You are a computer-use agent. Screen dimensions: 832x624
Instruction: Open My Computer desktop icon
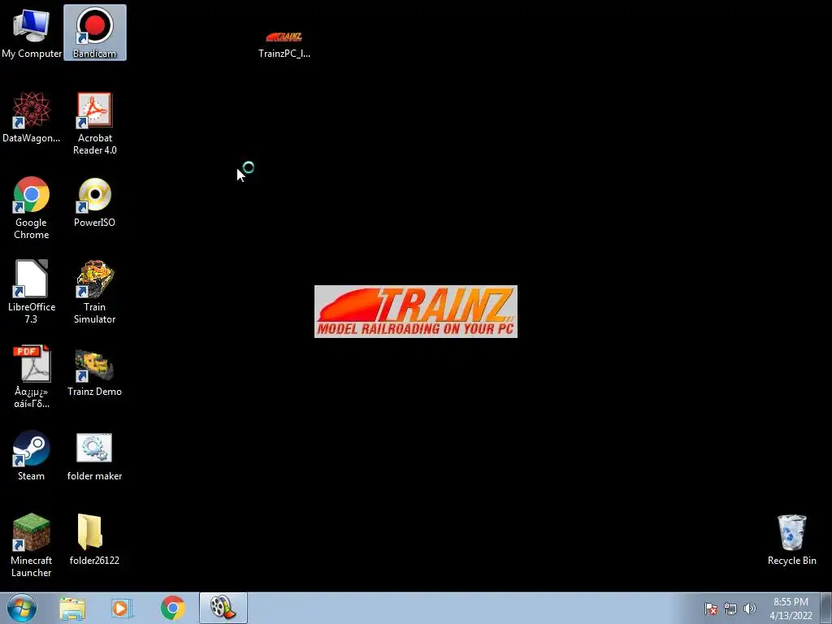point(32,32)
